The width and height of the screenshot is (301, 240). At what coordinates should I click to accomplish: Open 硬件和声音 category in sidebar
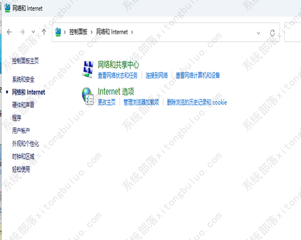(23, 105)
